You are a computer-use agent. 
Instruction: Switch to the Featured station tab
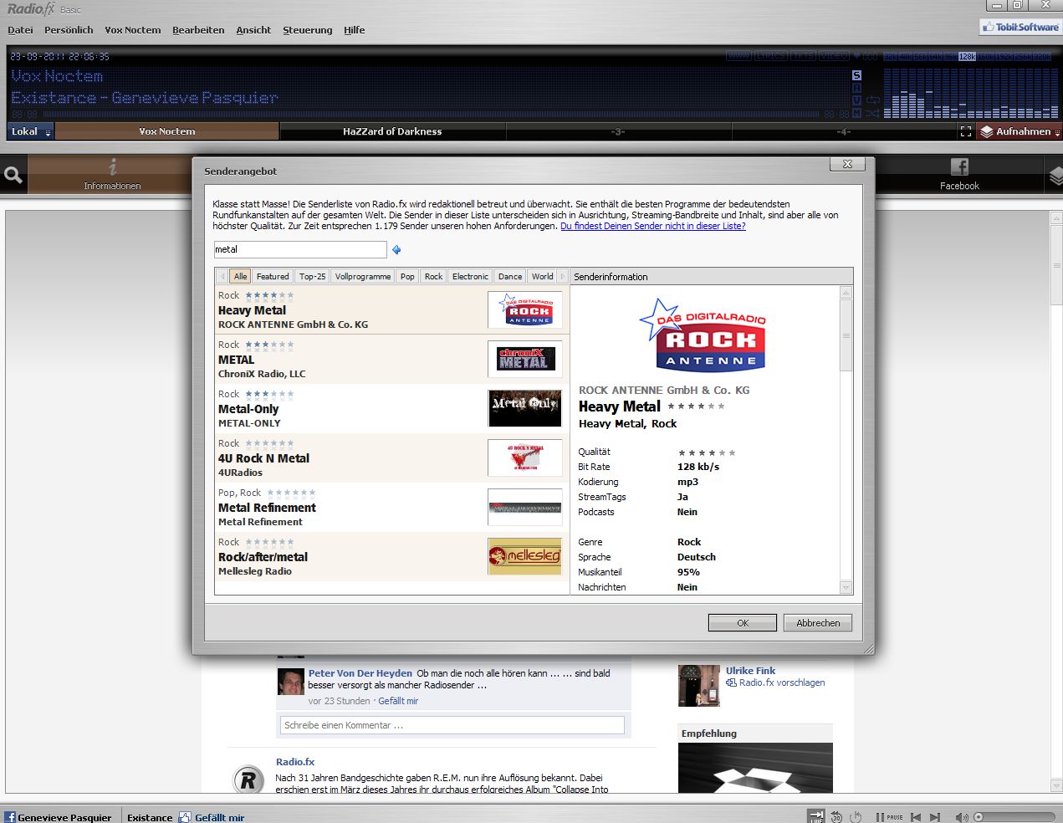[273, 276]
